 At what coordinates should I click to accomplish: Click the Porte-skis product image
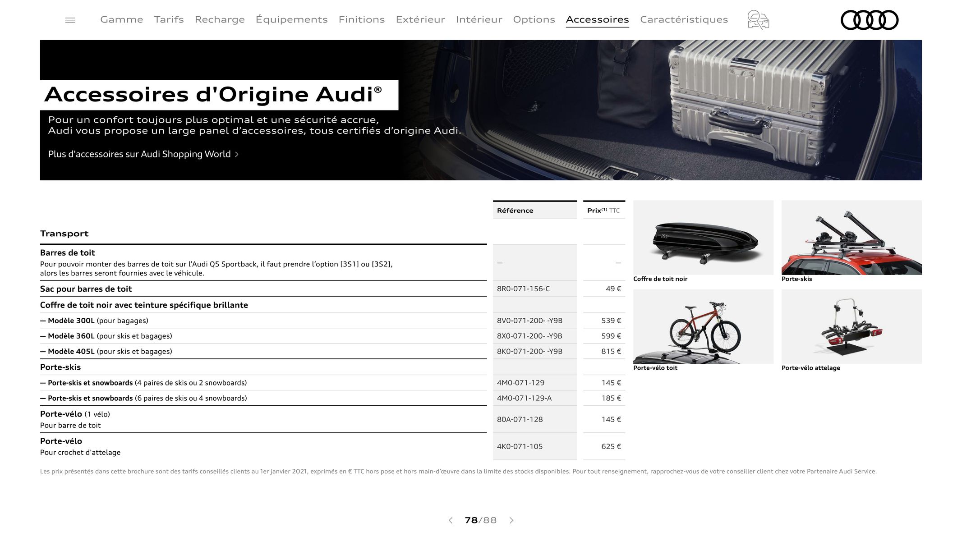click(x=852, y=238)
